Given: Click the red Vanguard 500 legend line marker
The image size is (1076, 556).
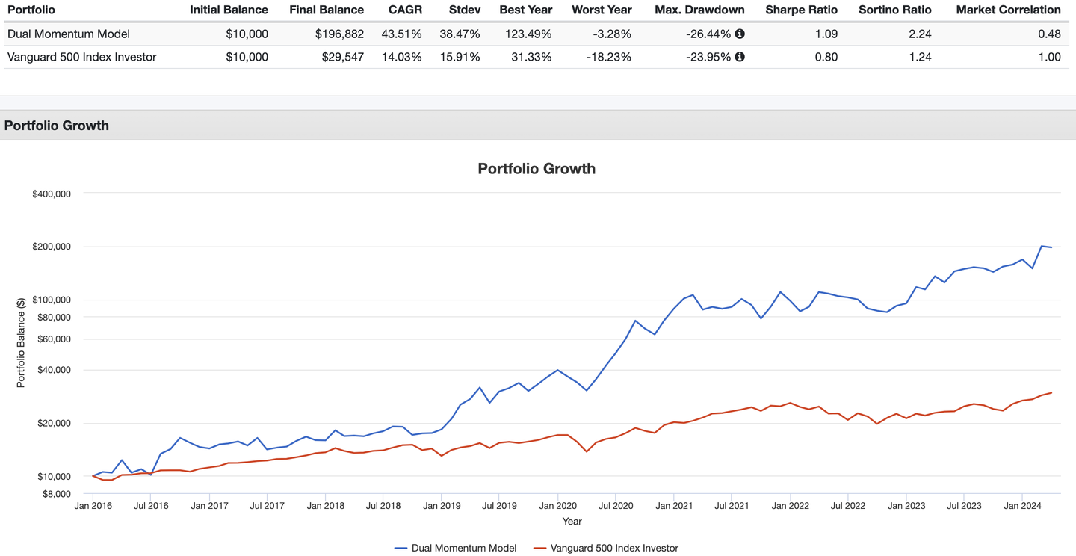Looking at the screenshot, I should tap(540, 548).
